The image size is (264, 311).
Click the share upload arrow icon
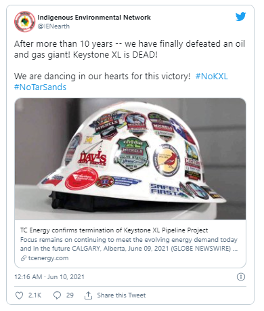(x=88, y=295)
